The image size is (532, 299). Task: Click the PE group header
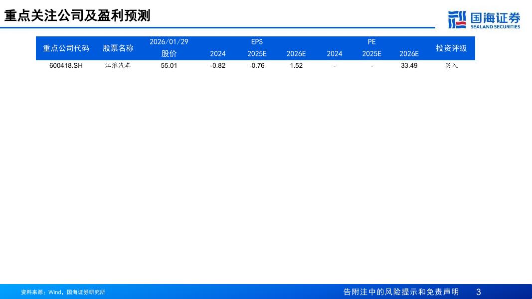371,42
